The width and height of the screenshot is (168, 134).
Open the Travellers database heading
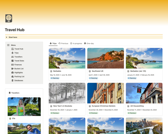(15, 93)
